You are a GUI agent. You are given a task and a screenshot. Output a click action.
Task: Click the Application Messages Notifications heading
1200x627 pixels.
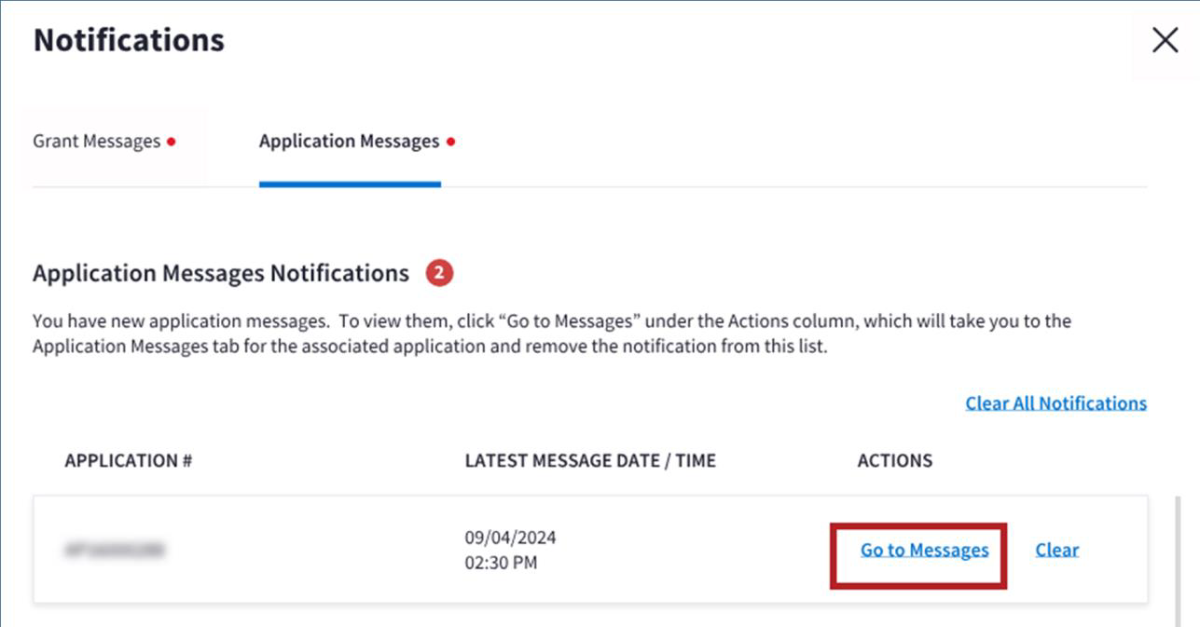pyautogui.click(x=221, y=274)
